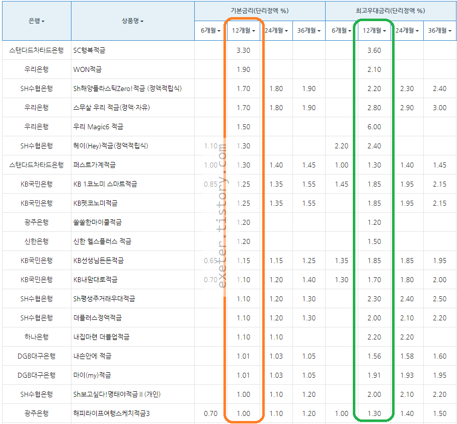Select the WON적금 product name
The width and height of the screenshot is (457, 424).
pos(88,69)
